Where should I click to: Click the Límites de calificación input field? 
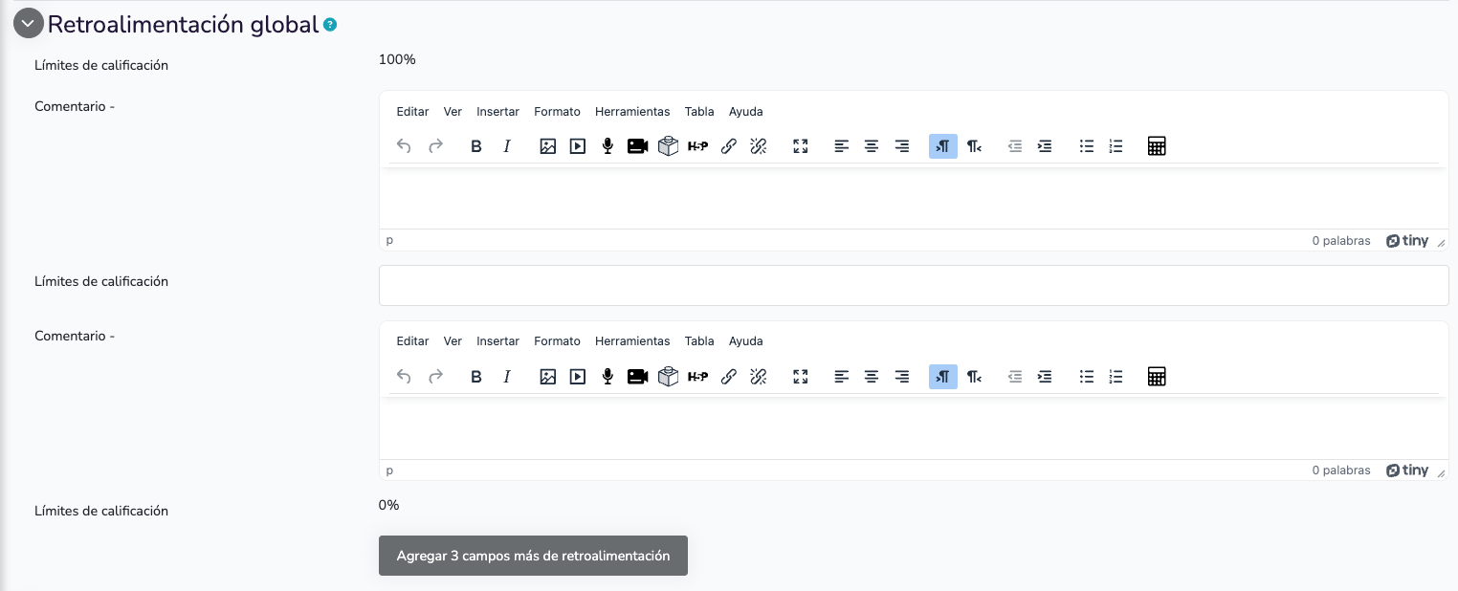click(914, 285)
